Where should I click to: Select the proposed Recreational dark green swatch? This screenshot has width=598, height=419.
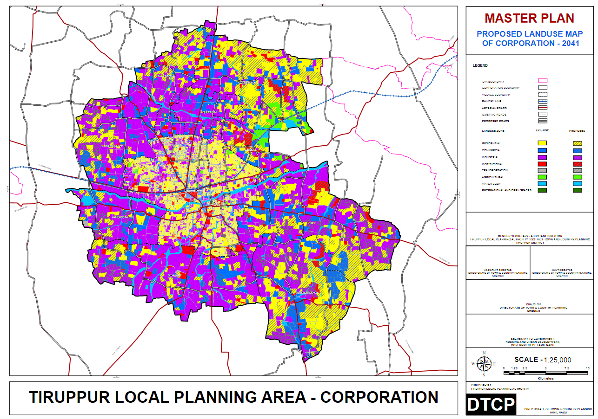[x=577, y=190]
